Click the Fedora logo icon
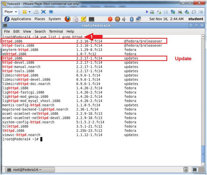Viewport: 207px width, 175px height. tap(7, 19)
